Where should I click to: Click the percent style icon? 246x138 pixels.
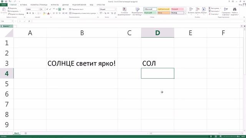pos(105,13)
